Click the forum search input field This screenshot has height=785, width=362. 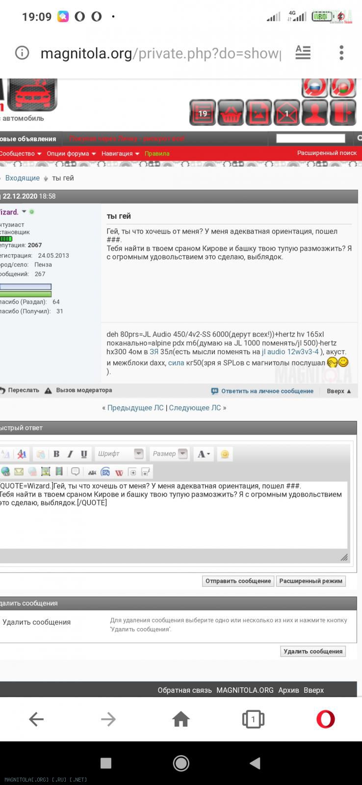tap(310, 138)
